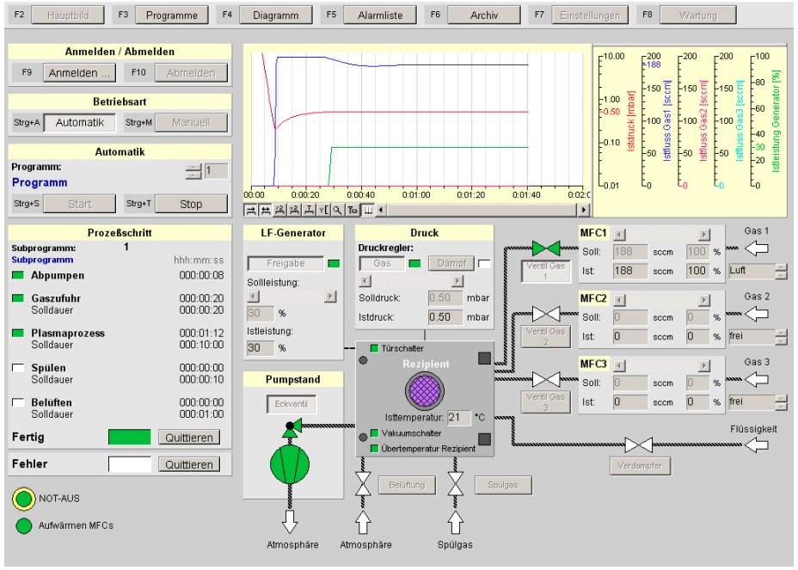Click the Gas 2 inlet arrow
The width and height of the screenshot is (798, 570).
click(x=756, y=314)
